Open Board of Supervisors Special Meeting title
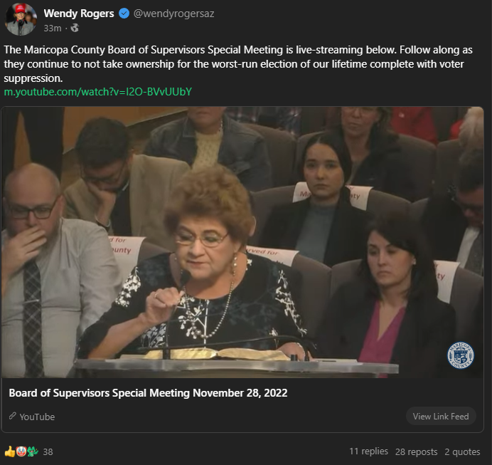Image resolution: width=492 pixels, height=465 pixels. click(x=148, y=393)
